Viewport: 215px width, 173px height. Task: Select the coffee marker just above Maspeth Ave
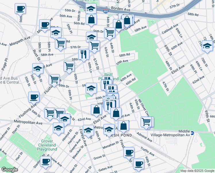44,25
